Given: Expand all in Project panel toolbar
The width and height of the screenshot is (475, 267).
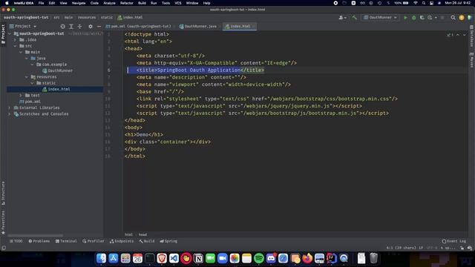Looking at the screenshot, I should click(71, 27).
